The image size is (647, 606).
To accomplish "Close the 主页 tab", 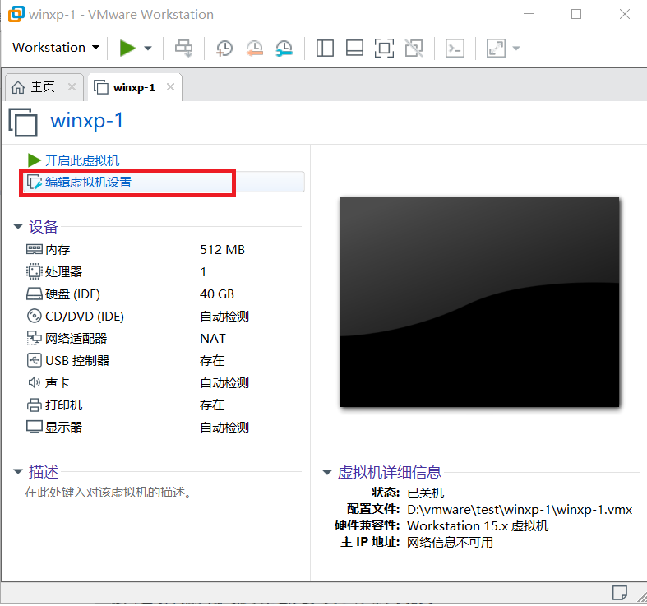I will coord(72,86).
